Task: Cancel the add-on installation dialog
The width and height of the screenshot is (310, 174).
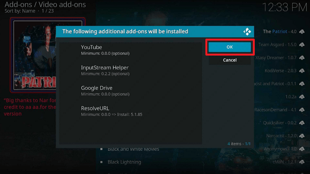Action: [230, 60]
